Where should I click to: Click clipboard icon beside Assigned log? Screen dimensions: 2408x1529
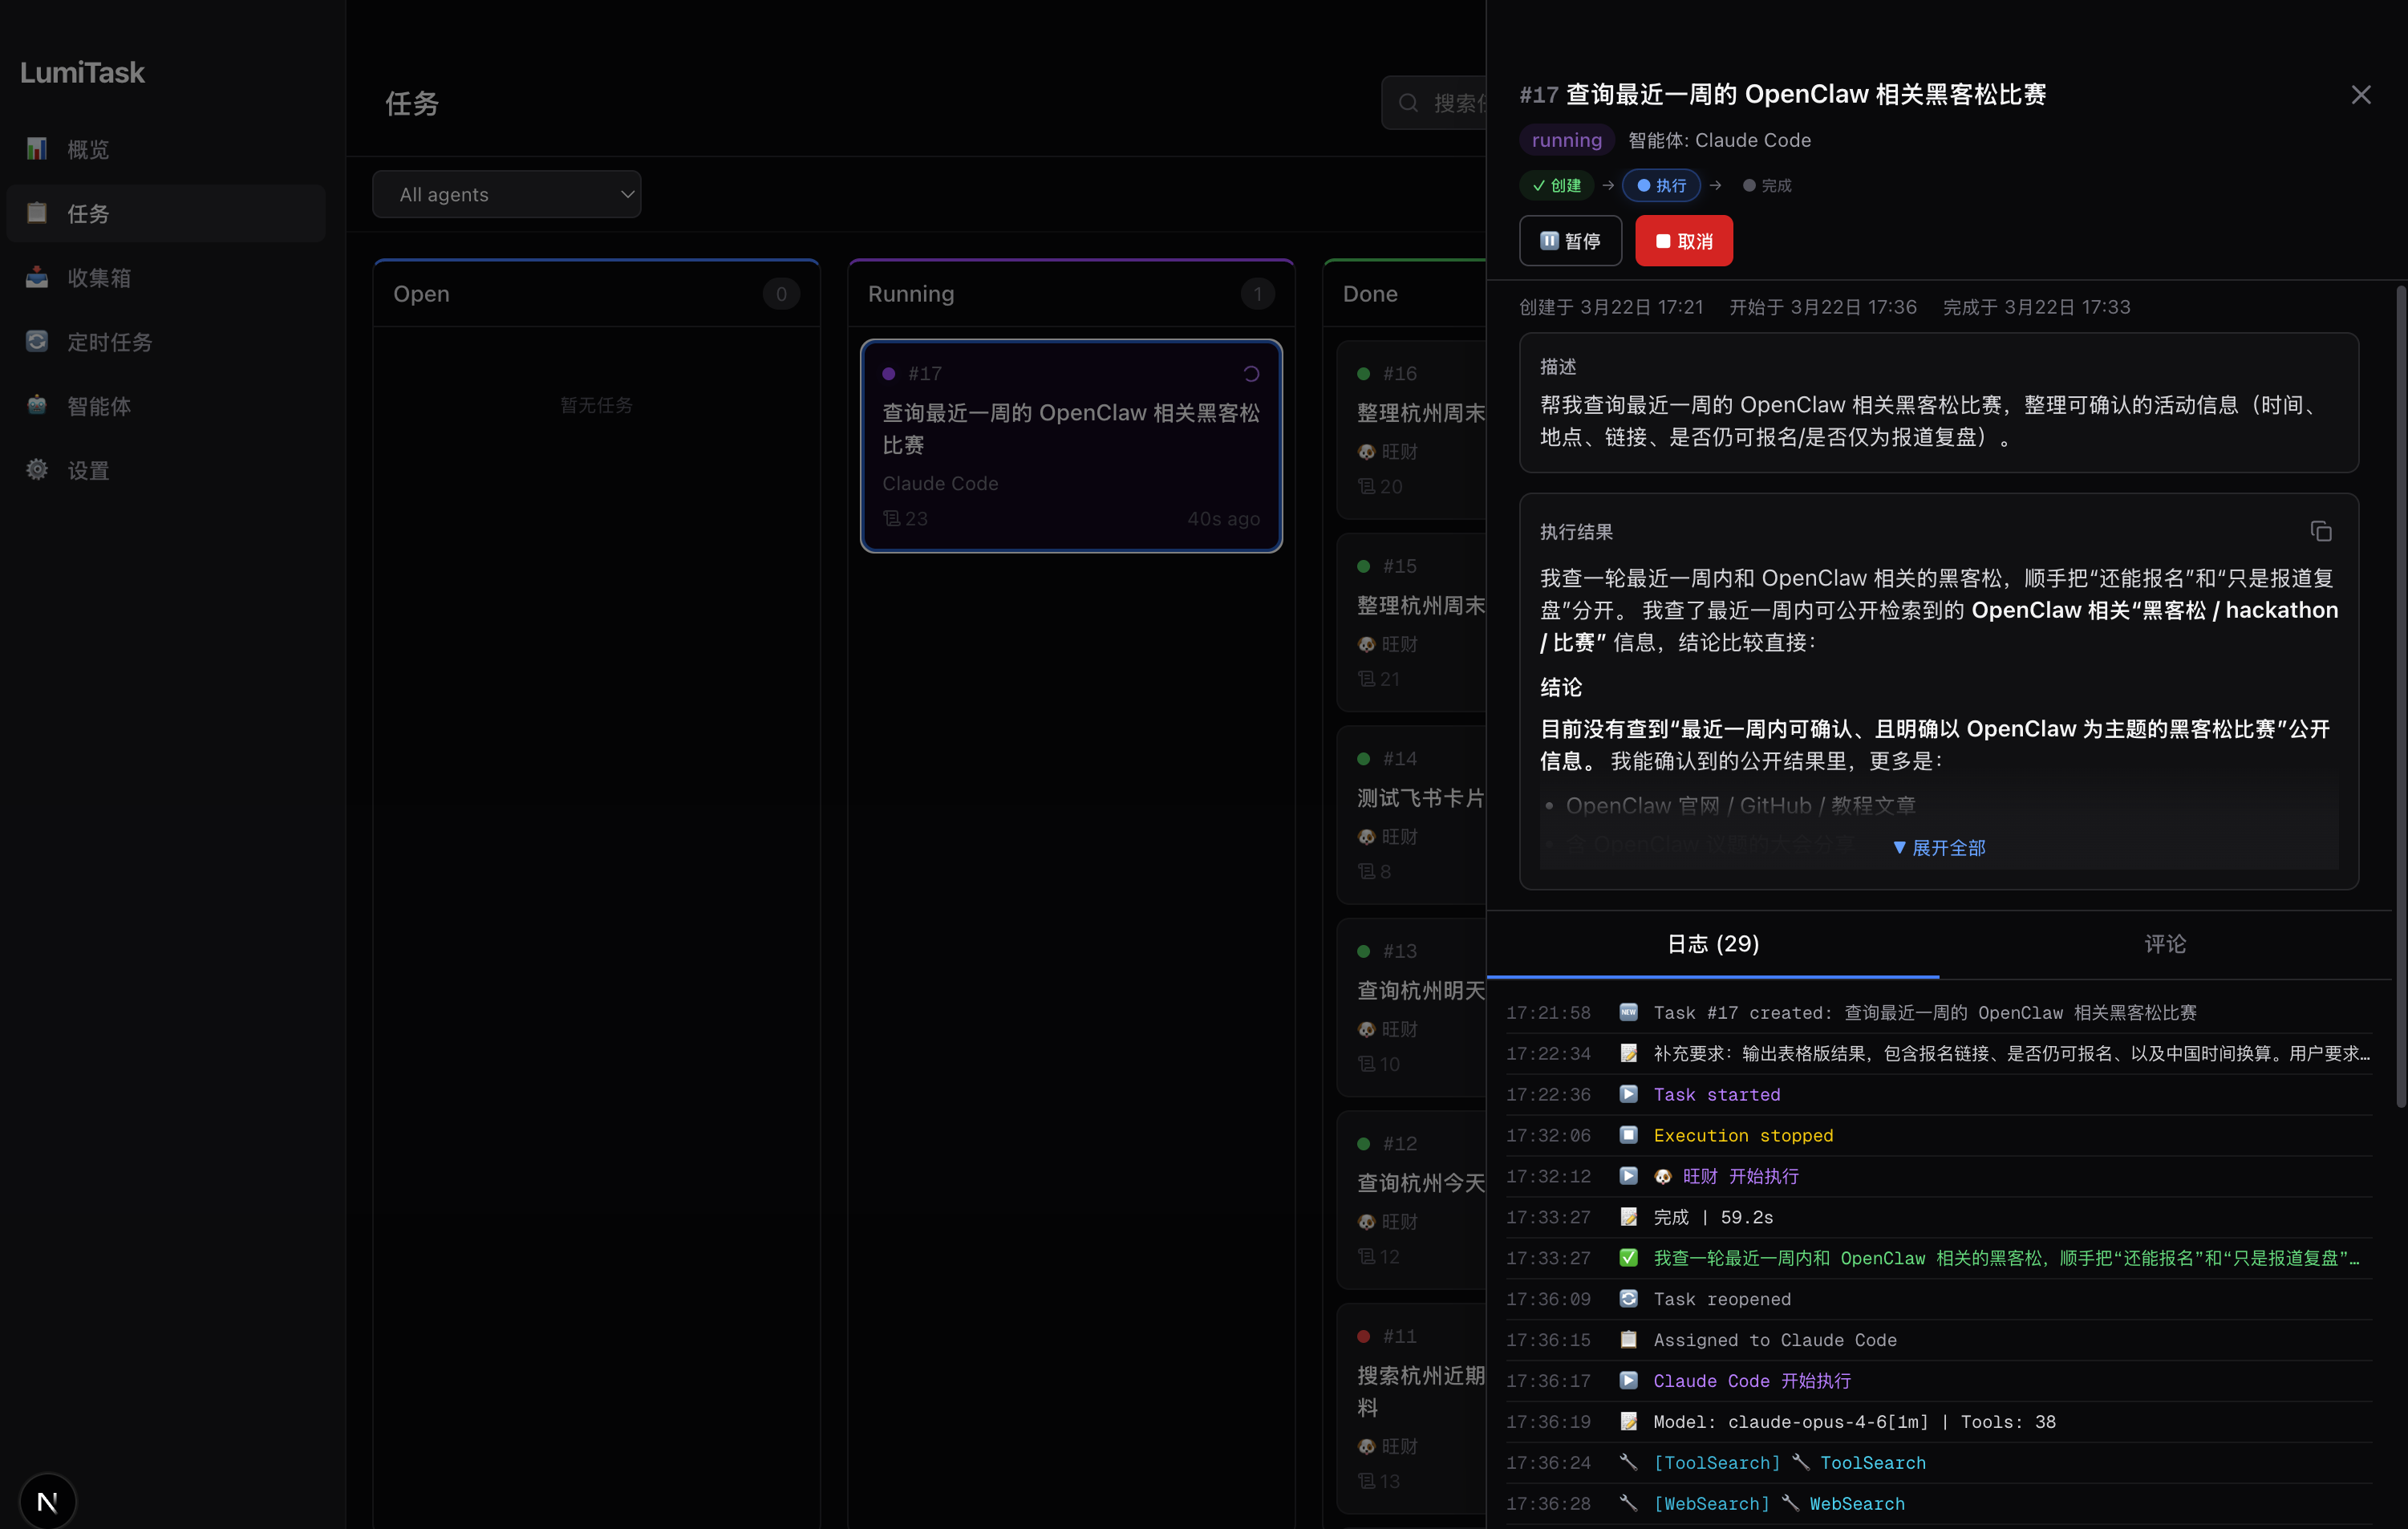1628,1339
